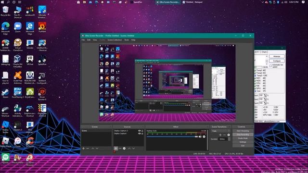
Task: Remove the scene transition with the minus icon
Action: coord(224,135)
